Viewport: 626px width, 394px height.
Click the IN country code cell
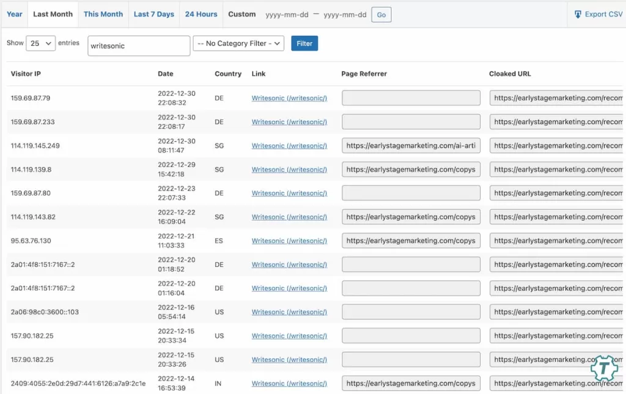(218, 383)
